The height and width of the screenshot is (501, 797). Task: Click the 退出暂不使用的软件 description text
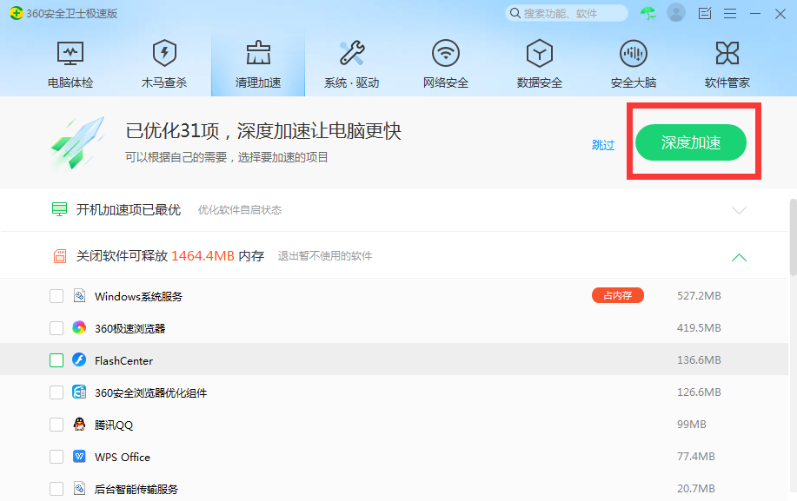(325, 256)
